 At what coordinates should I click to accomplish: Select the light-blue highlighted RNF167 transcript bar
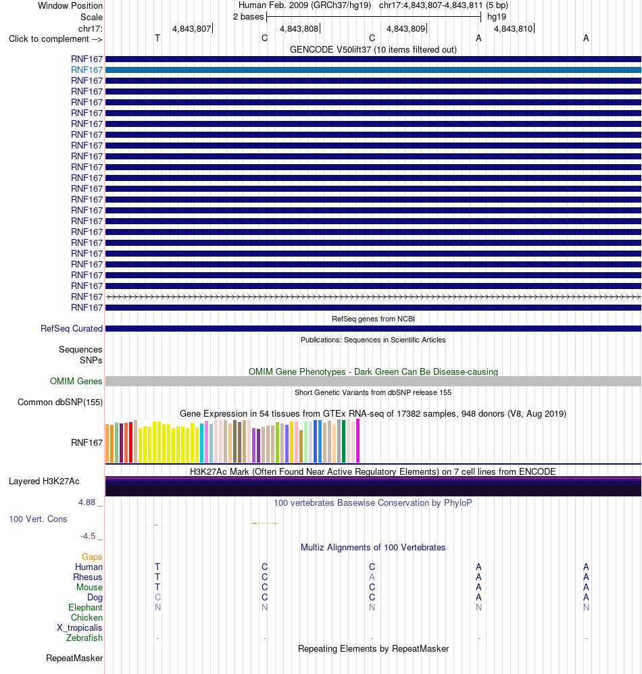click(x=373, y=70)
